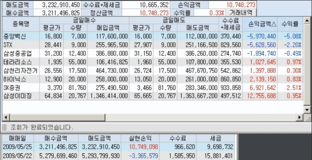
Task: Click the scroll-right arrow of horizontal scrollbar
Action: [299, 117]
